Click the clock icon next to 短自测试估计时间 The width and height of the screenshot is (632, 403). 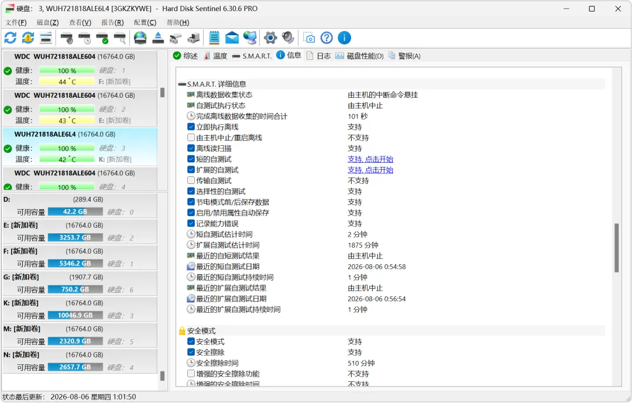(191, 234)
